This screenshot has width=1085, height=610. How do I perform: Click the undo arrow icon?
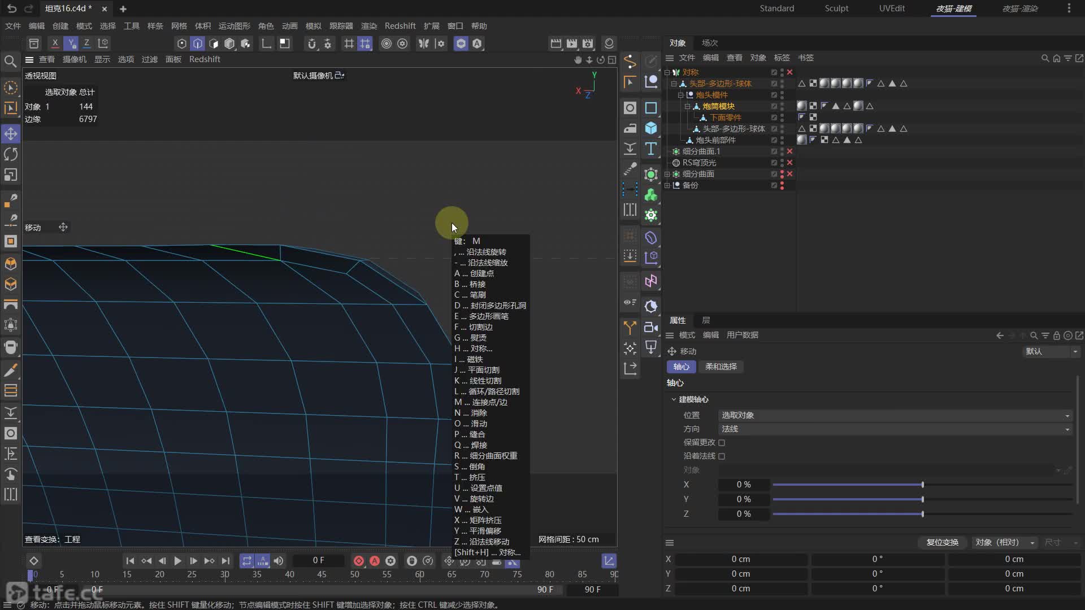pos(12,8)
